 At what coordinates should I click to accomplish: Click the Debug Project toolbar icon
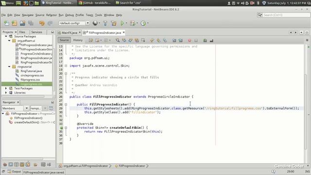(133, 23)
